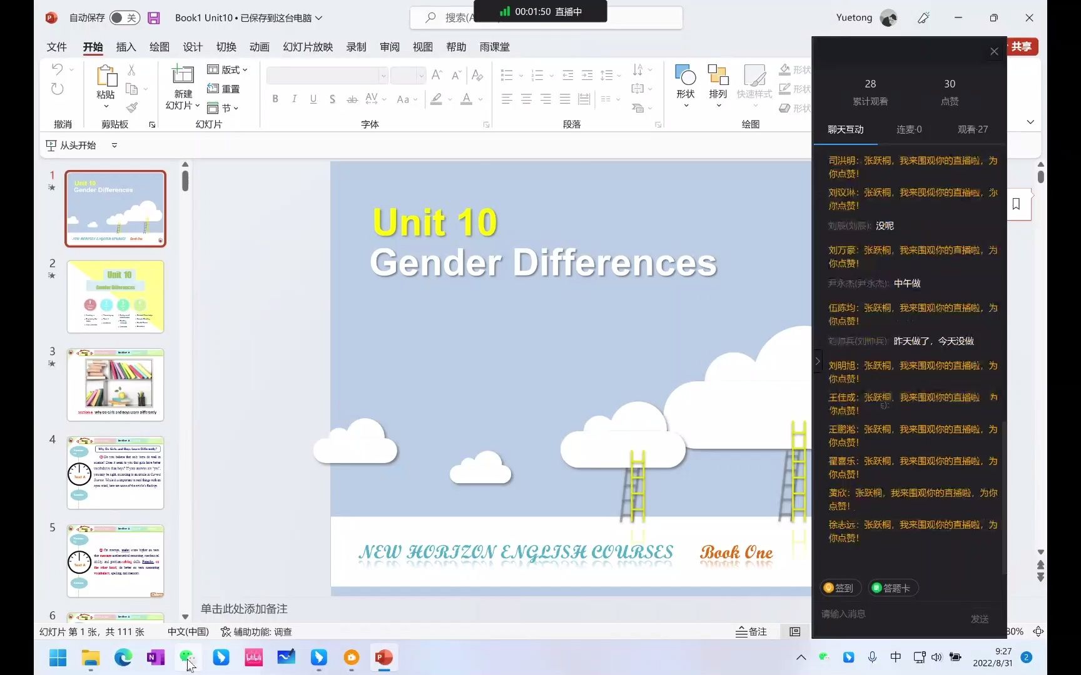
Task: Click the 答题卡 answer card button
Action: tap(893, 587)
